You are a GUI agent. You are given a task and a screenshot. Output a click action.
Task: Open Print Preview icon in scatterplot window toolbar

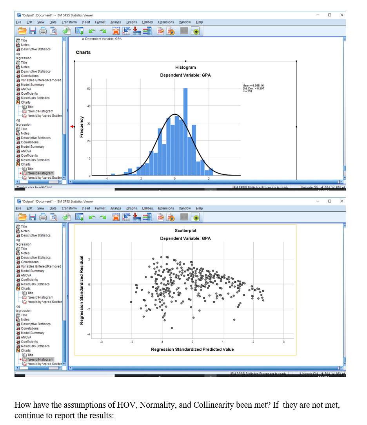(x=54, y=217)
